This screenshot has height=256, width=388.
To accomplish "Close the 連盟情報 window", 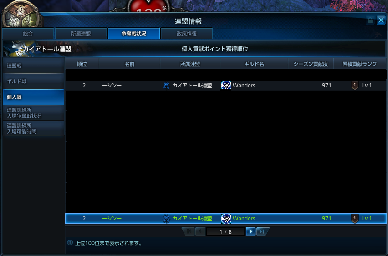I will [381, 20].
